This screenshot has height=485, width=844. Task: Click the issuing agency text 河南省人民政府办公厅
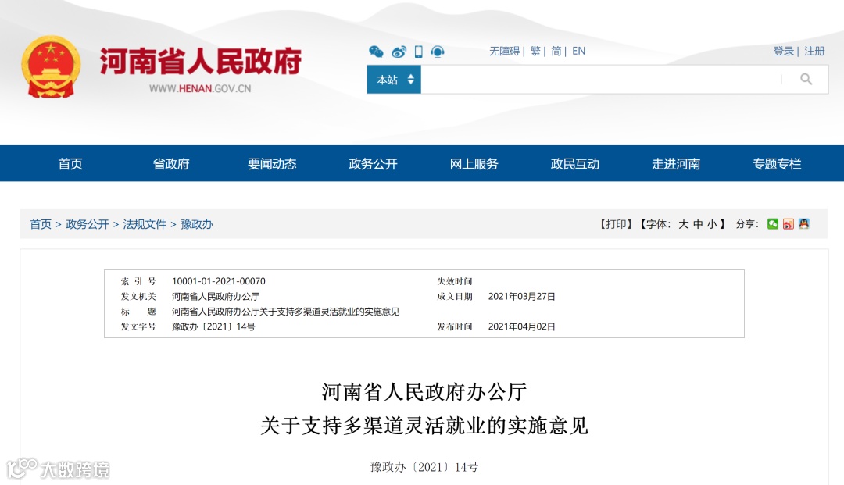pos(216,296)
